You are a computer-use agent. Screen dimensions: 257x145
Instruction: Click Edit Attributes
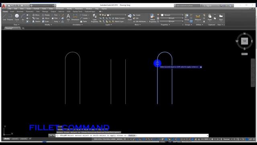[x=139, y=21]
